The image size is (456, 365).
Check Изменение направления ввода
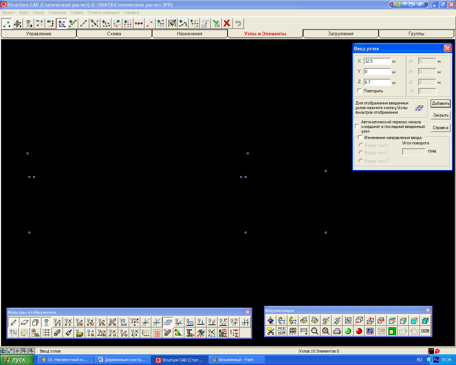click(360, 137)
